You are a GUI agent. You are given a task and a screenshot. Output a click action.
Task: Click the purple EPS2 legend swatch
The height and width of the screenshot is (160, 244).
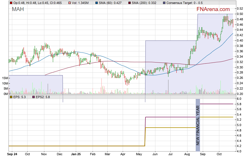[34, 97]
